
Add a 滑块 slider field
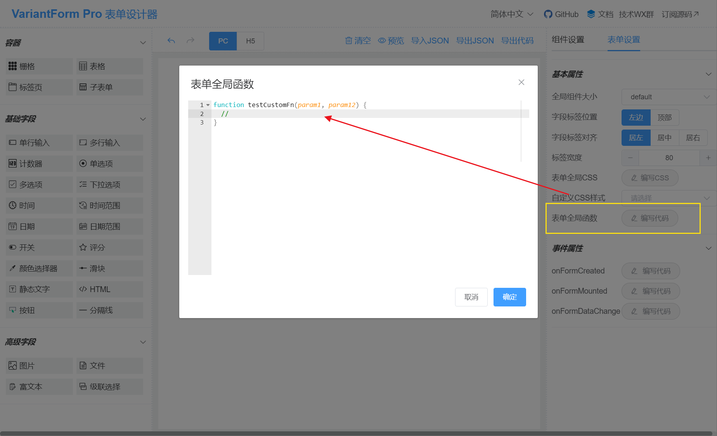(110, 268)
